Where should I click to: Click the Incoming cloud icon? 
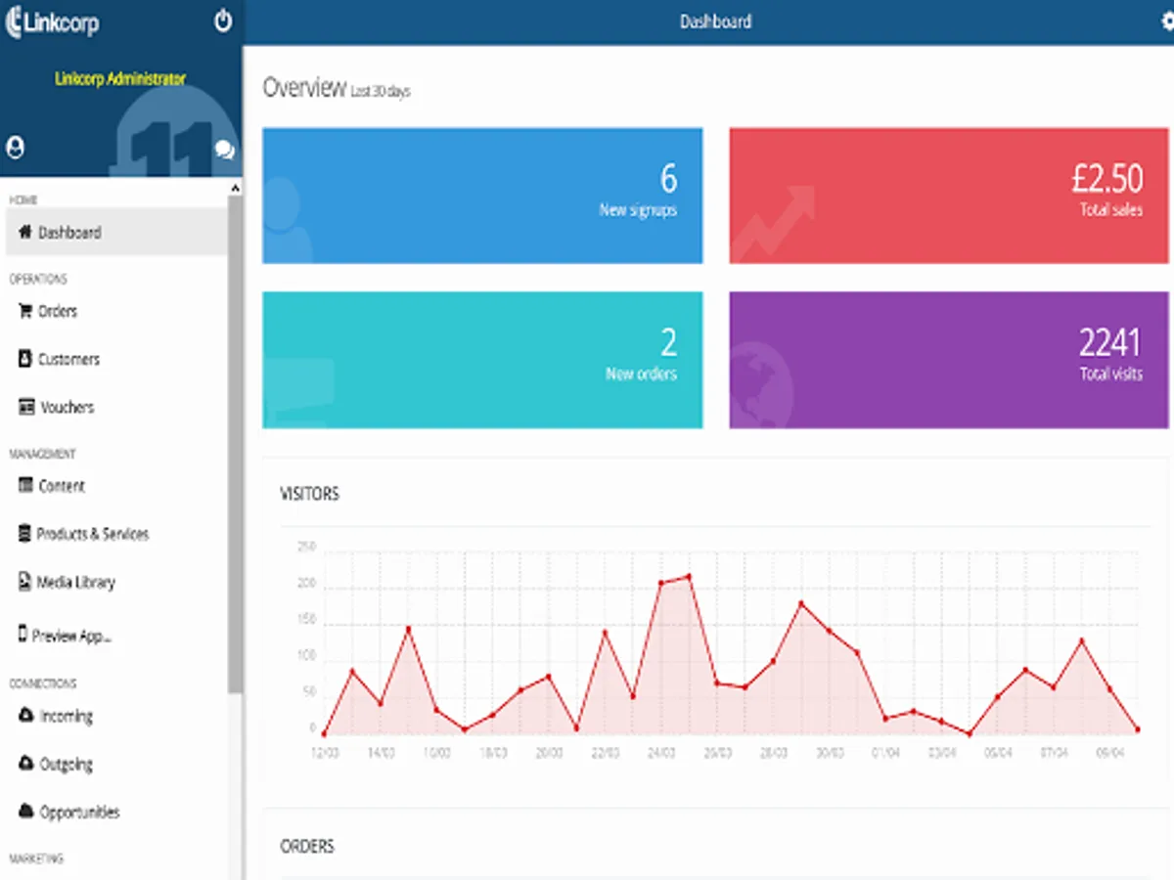coord(26,716)
